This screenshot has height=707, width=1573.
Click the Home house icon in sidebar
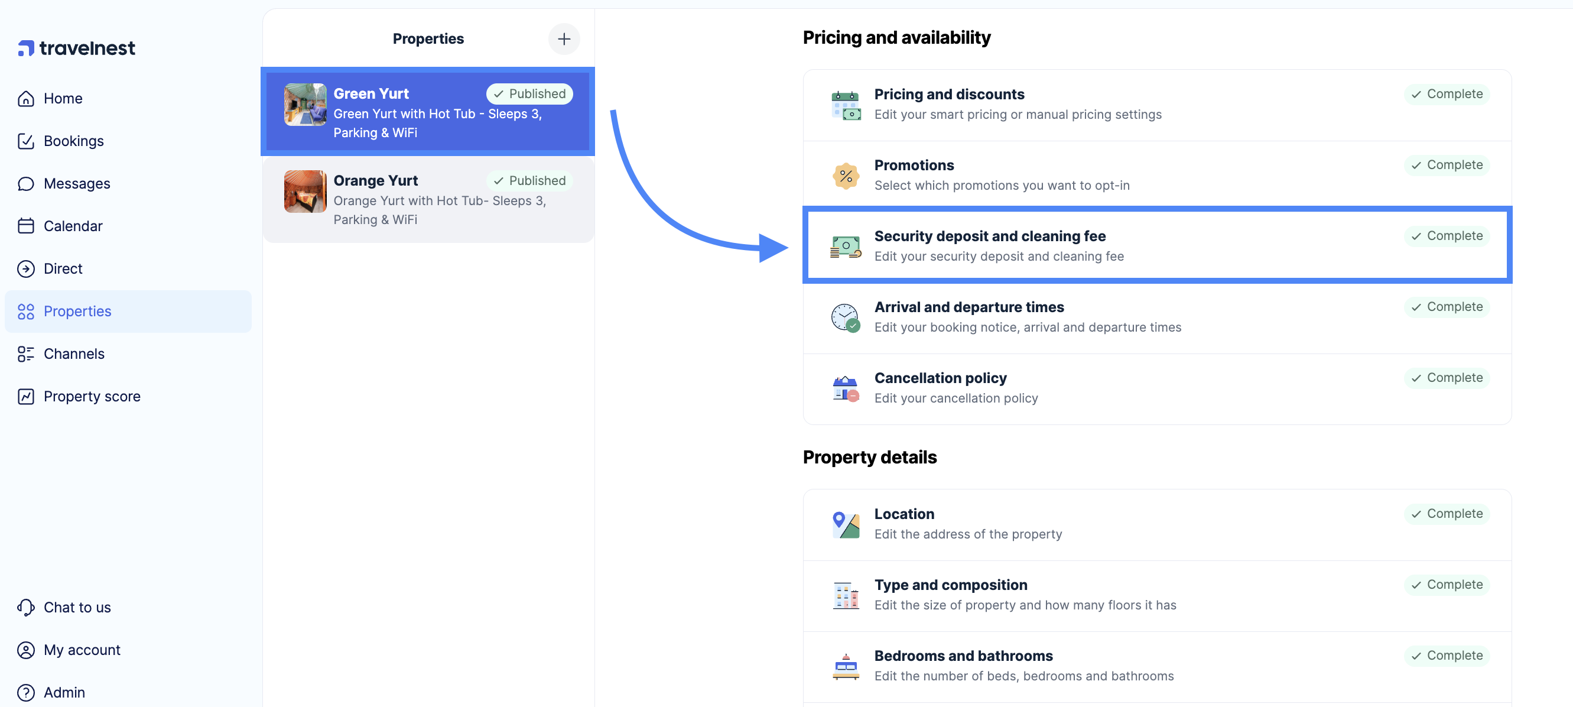[x=25, y=98]
